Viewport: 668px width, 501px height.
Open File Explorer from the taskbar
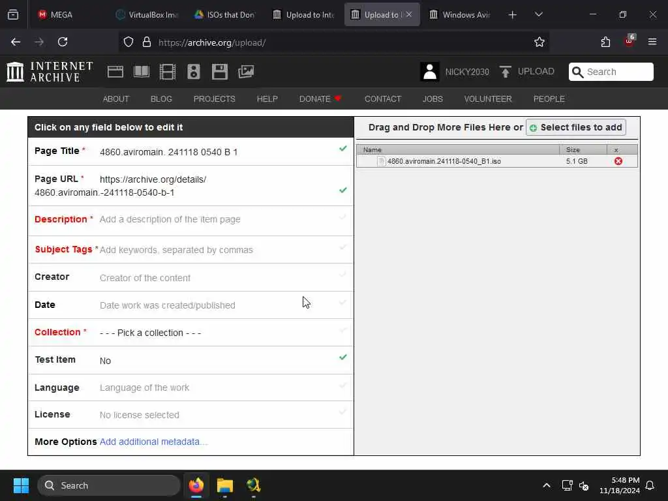225,485
